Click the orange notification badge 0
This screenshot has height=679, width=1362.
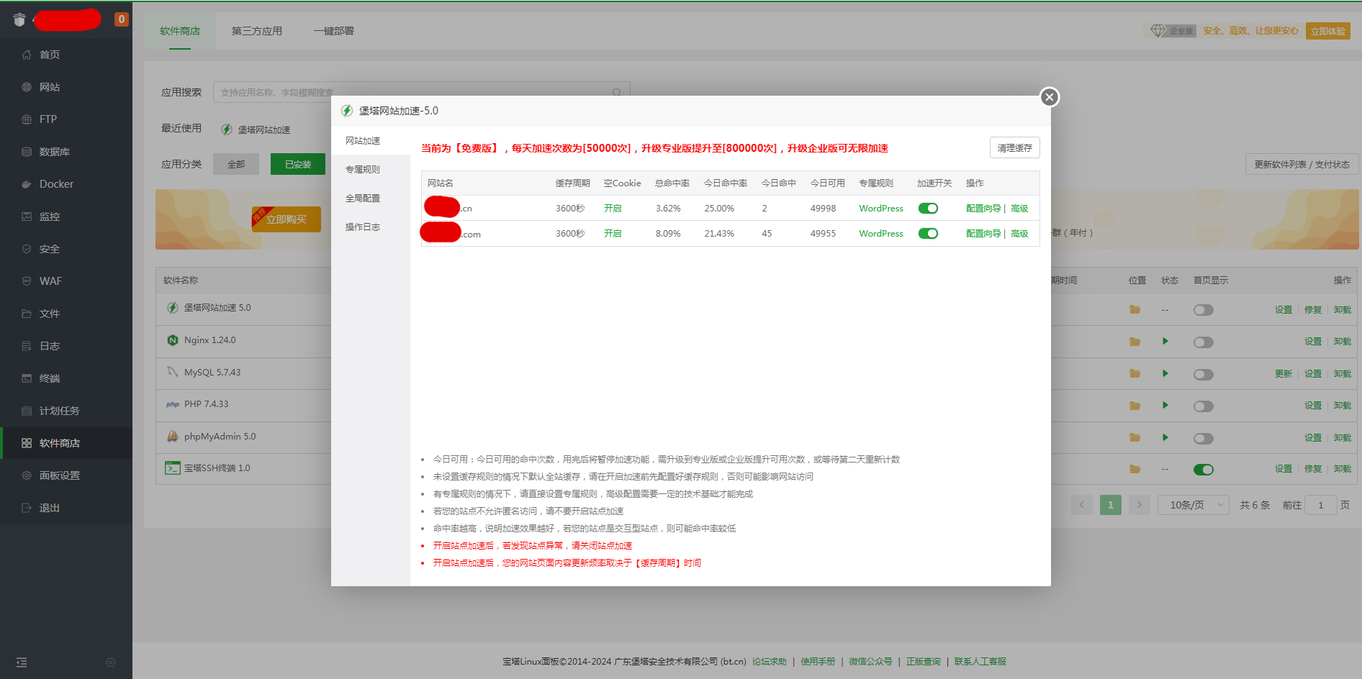point(122,19)
